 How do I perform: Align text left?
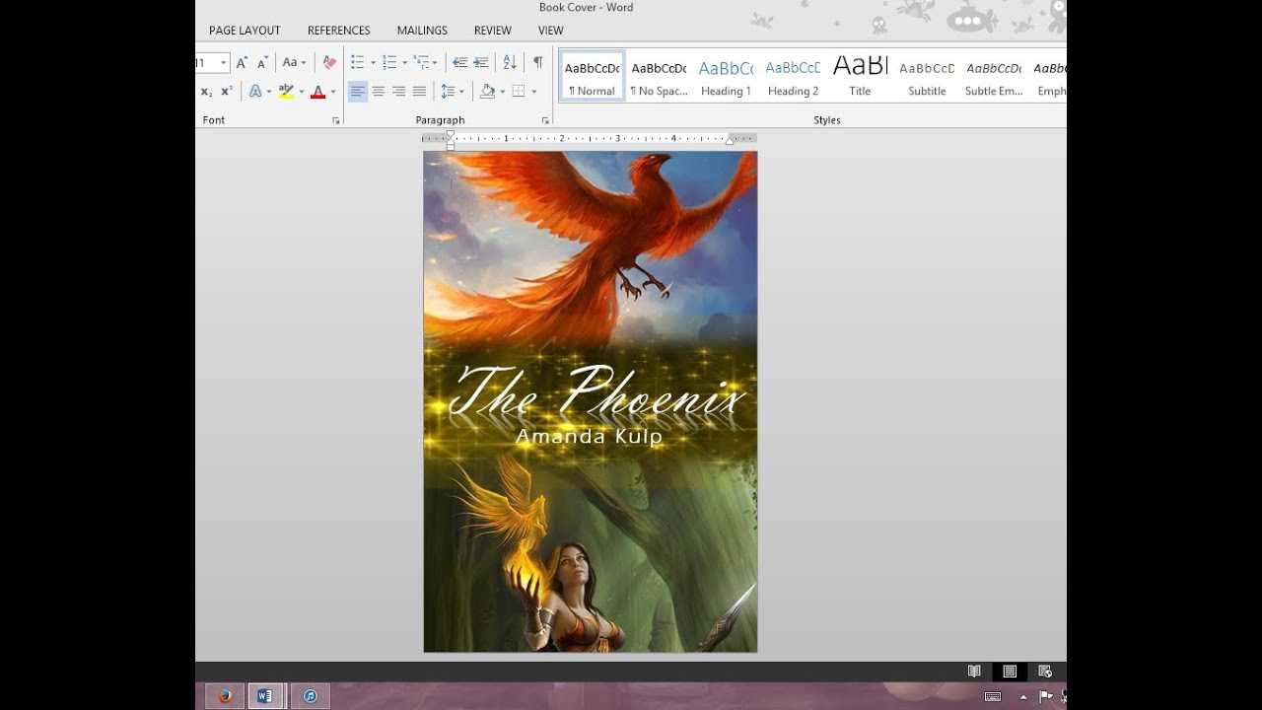(357, 92)
